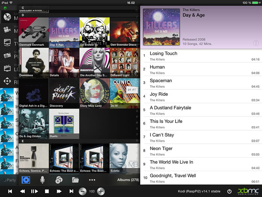Open the Desireless album
The height and width of the screenshot is (197, 262).
click(34, 63)
